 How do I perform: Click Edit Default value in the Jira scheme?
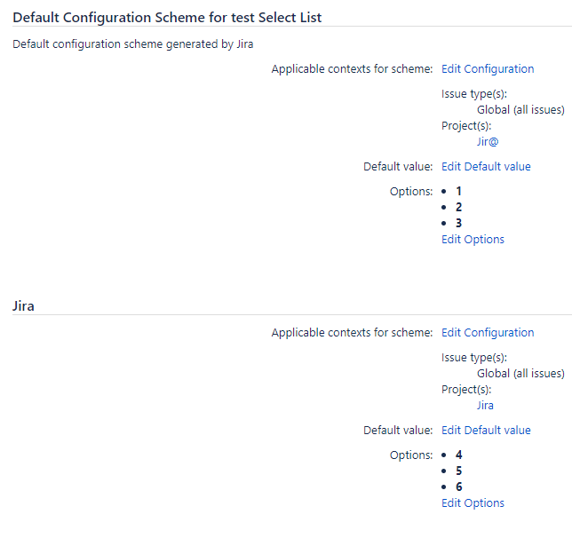tap(486, 431)
